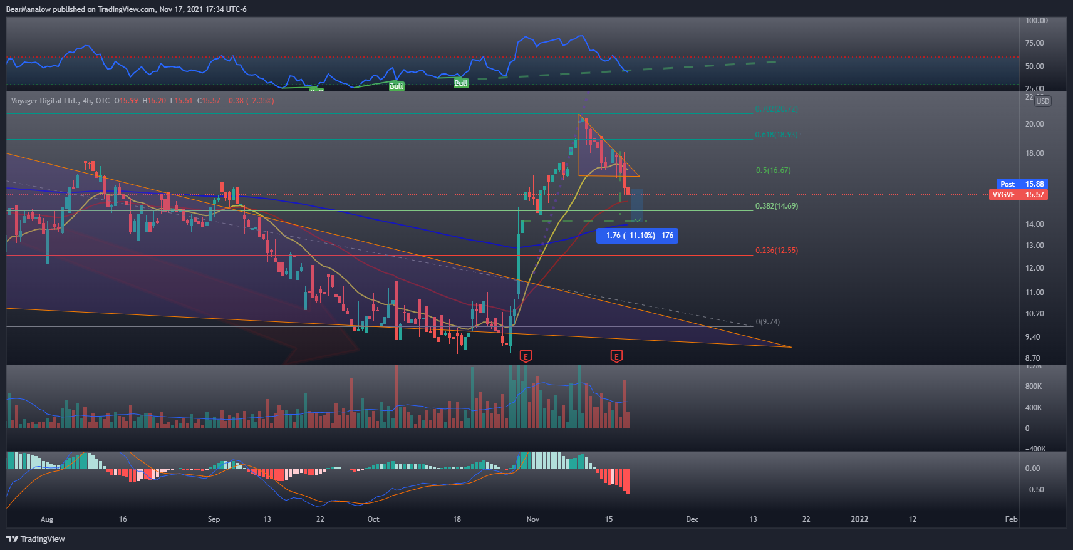Click the VYGVF 15.57 price tag

tap(1018, 195)
